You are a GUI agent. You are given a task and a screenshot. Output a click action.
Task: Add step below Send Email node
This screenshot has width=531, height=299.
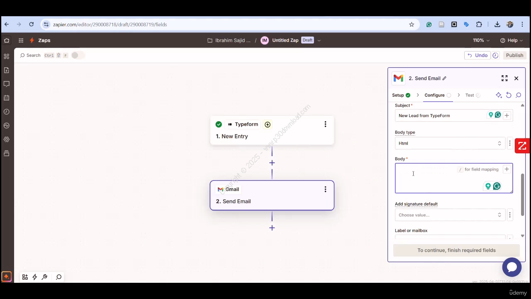272,228
